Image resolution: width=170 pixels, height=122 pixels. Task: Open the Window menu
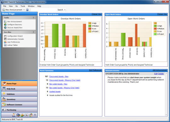(31, 6)
